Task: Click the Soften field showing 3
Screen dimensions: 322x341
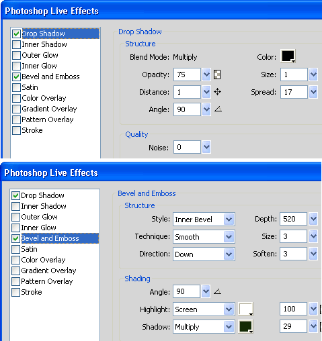Action: [293, 254]
